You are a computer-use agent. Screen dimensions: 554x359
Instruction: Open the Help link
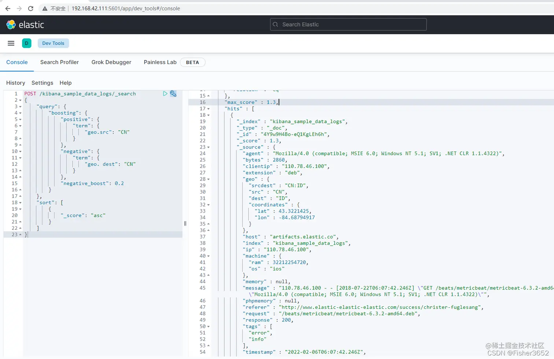(66, 83)
